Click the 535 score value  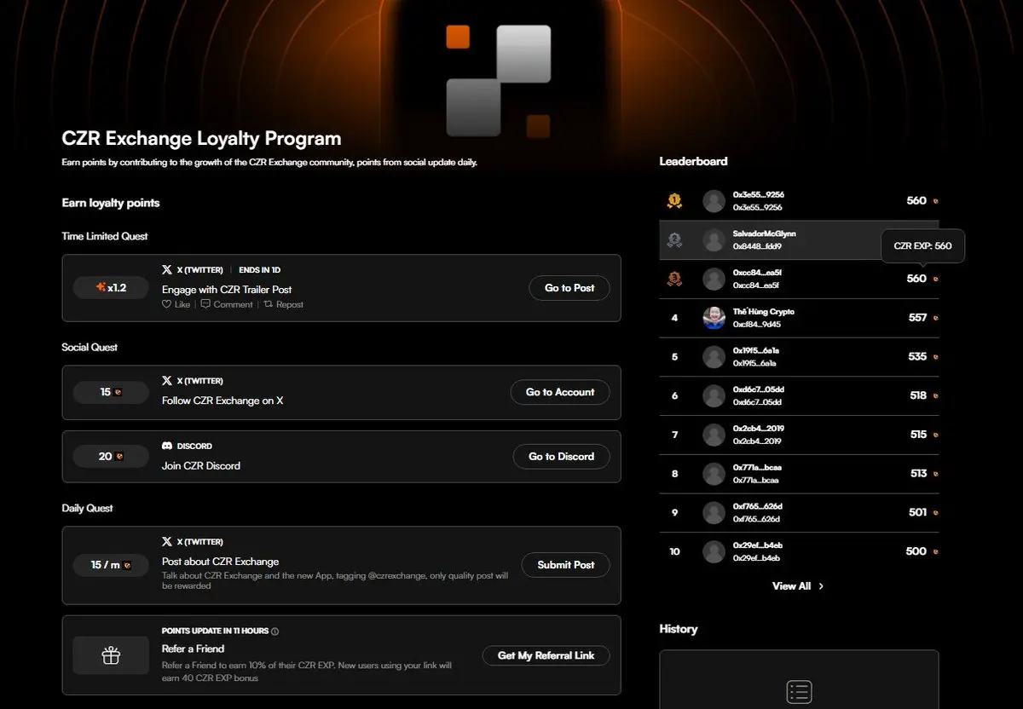click(x=917, y=356)
